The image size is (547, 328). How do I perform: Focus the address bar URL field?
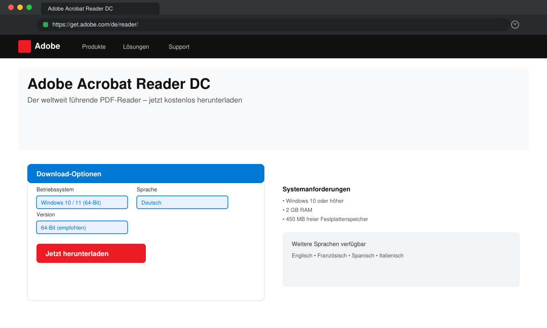tap(273, 25)
